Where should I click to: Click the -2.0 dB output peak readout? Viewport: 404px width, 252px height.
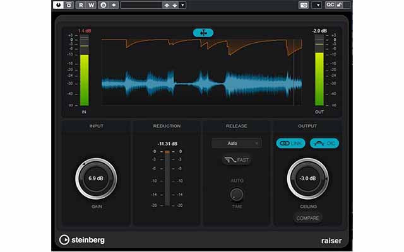point(319,31)
